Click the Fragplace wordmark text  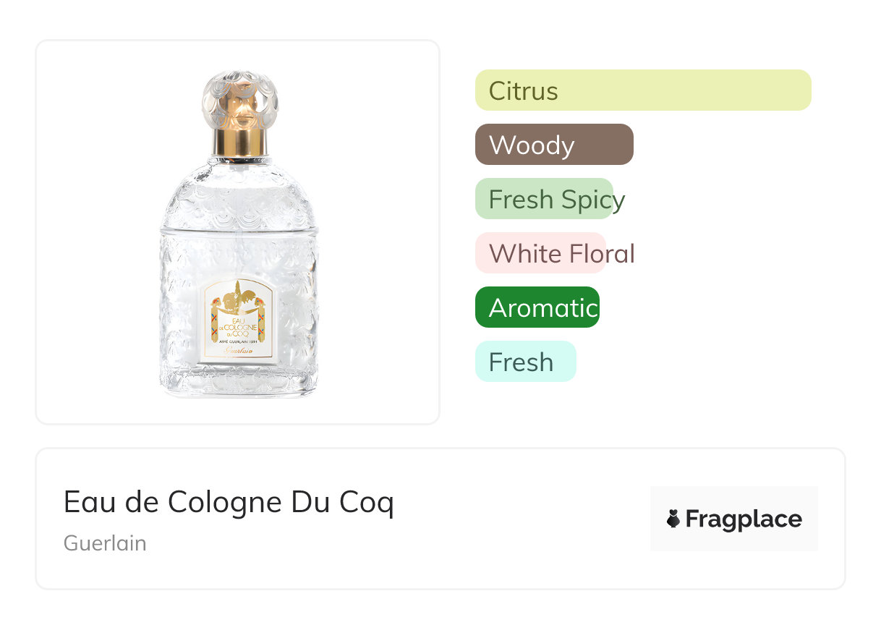coord(744,519)
